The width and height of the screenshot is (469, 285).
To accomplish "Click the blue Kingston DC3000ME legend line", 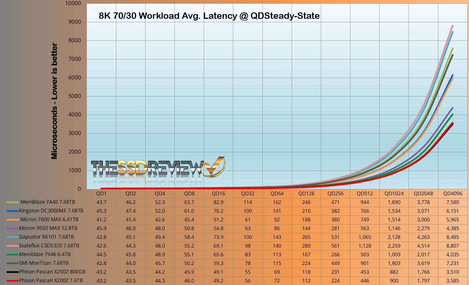I will [13, 211].
